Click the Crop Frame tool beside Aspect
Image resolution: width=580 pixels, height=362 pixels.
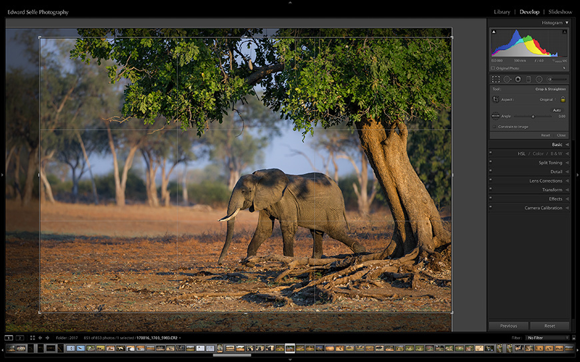495,99
